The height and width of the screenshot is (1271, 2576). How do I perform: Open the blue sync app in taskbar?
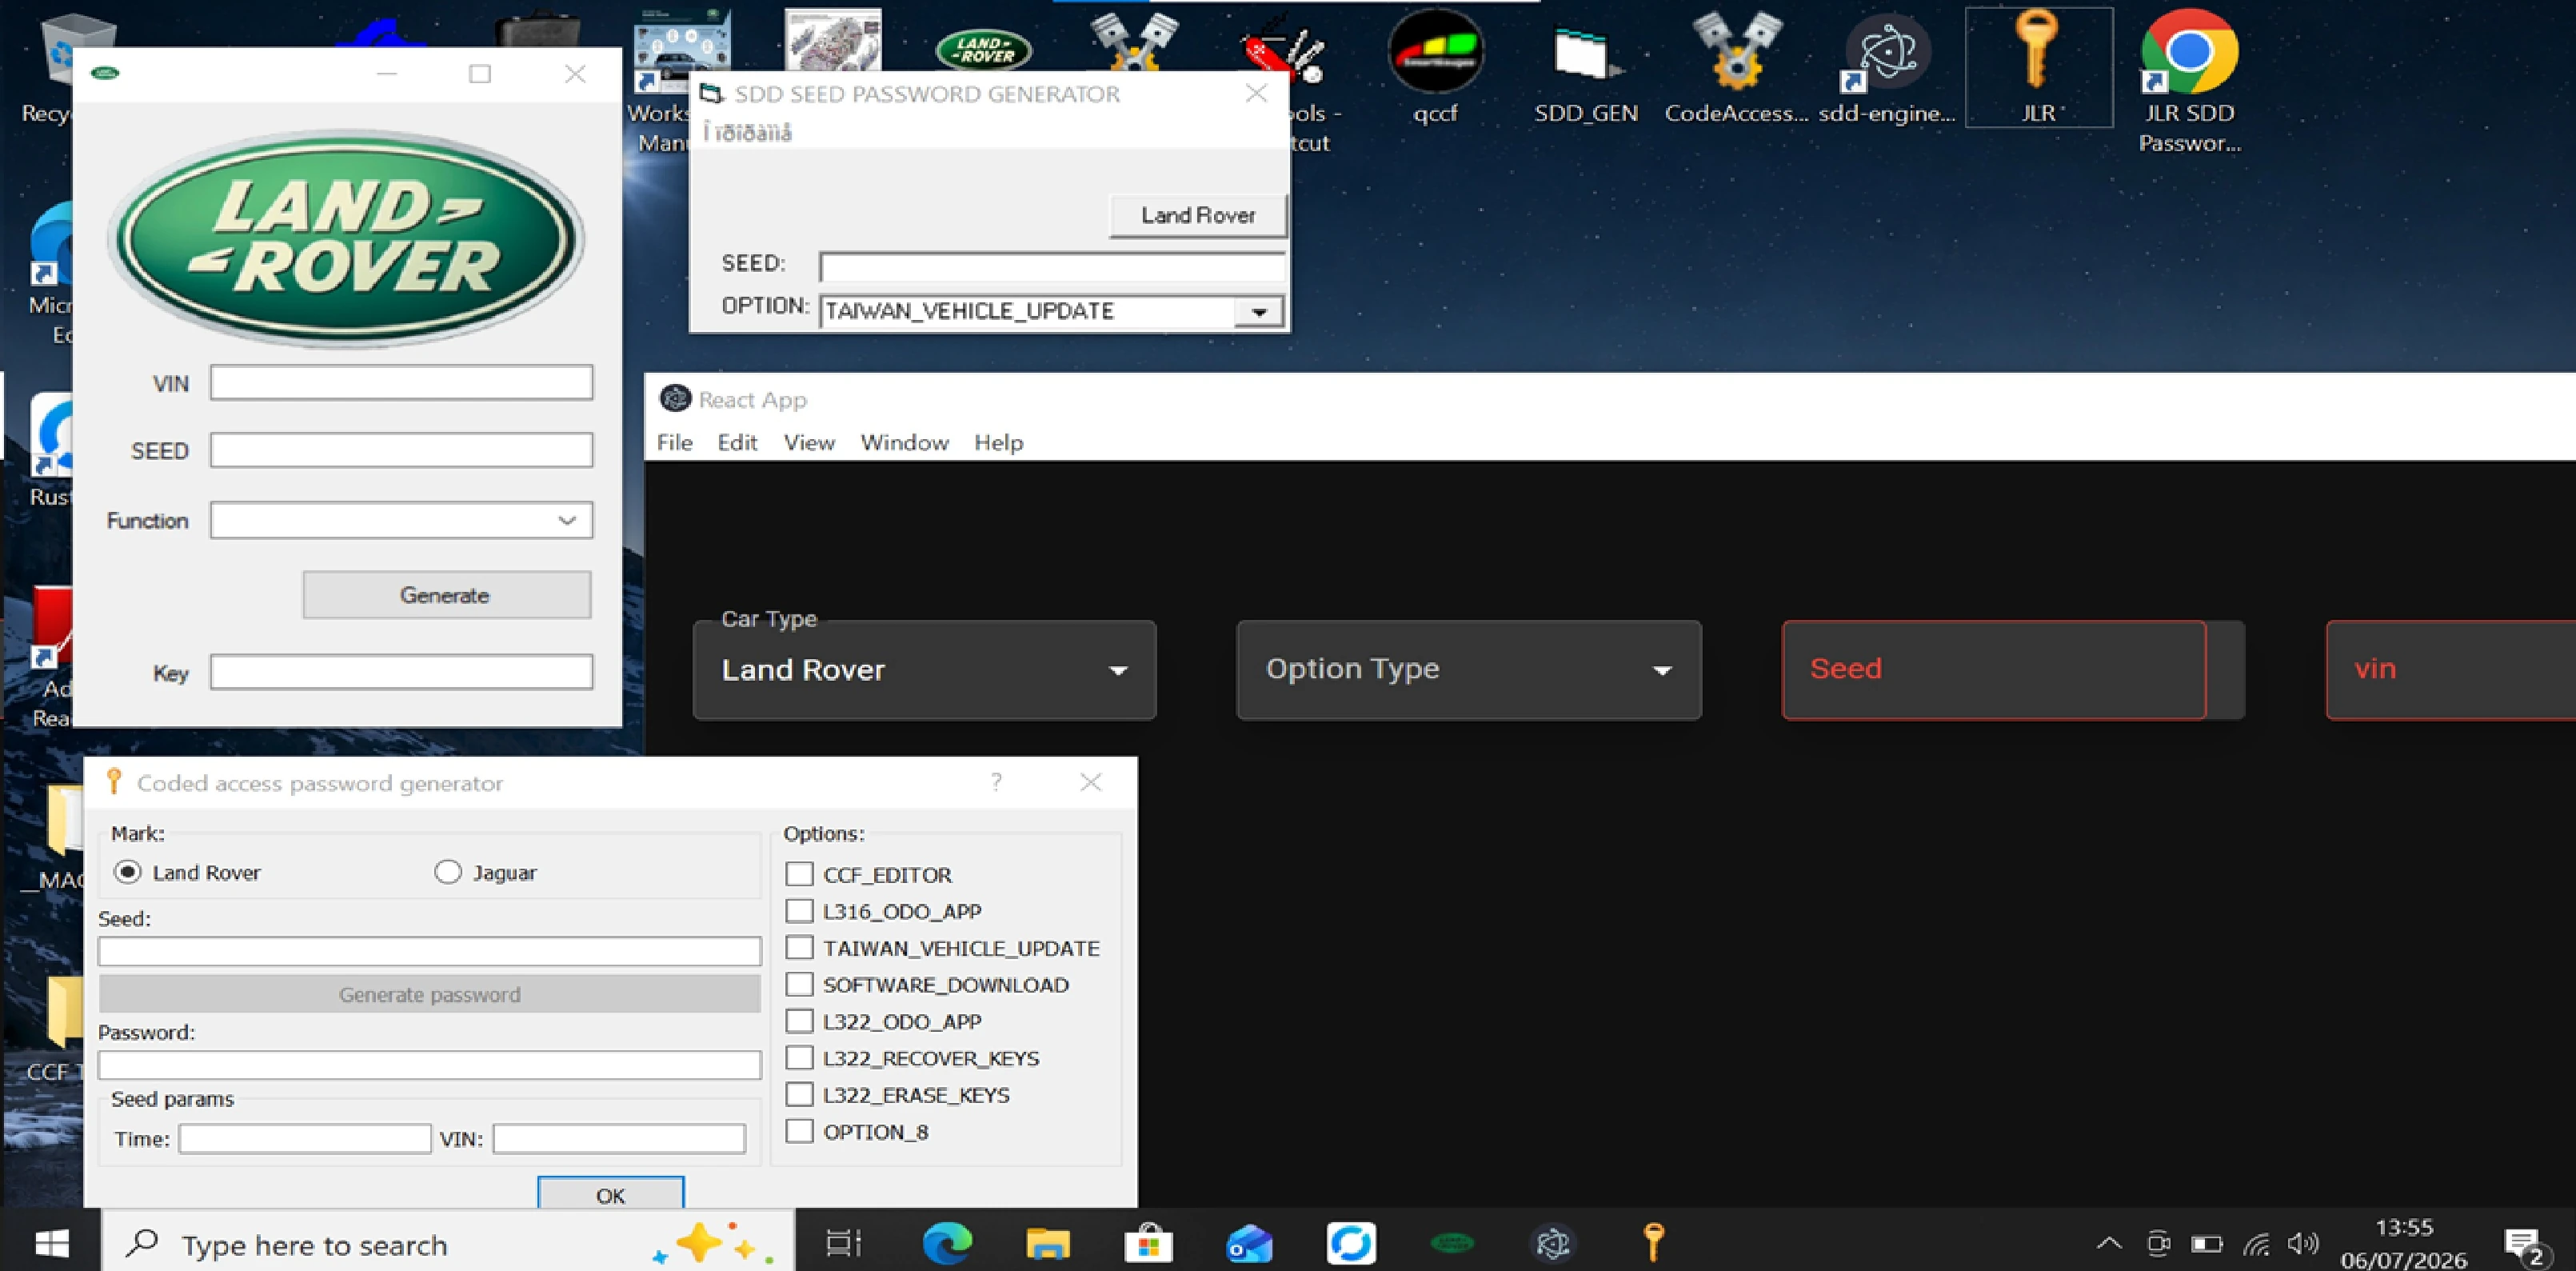1350,1243
